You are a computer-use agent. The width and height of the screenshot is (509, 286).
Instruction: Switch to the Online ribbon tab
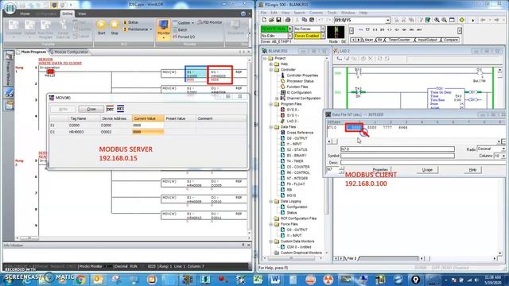point(67,14)
